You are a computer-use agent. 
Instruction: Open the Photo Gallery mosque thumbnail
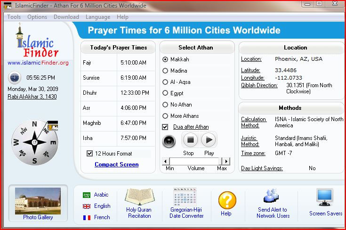tap(38, 201)
